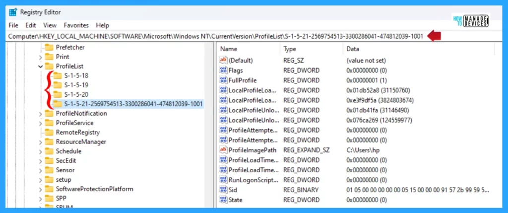Click the 0xe3f9df5a (3824803674) data cell
Image resolution: width=508 pixels, height=213 pixels.
coord(380,100)
